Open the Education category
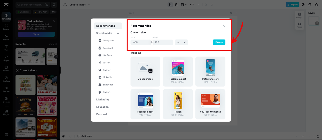Viewport: 322px width, 140px height. point(102,107)
